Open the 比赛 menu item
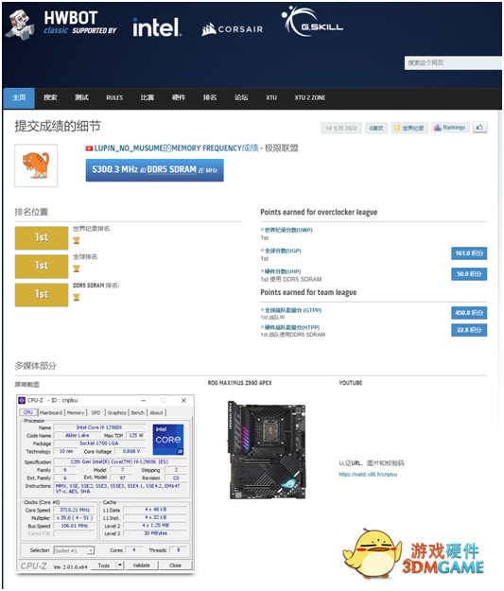Viewport: 504px width, 591px height. pyautogui.click(x=148, y=98)
